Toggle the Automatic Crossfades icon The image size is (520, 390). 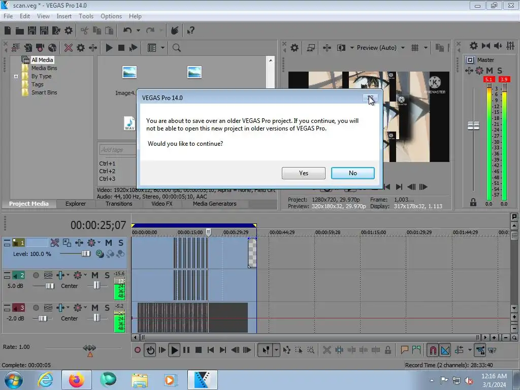point(445,350)
